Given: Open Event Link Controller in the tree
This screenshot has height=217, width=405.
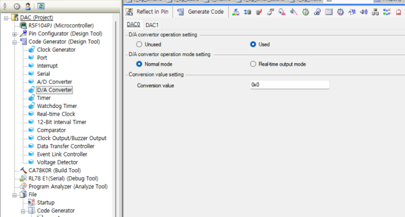Looking at the screenshot, I should click(62, 154).
